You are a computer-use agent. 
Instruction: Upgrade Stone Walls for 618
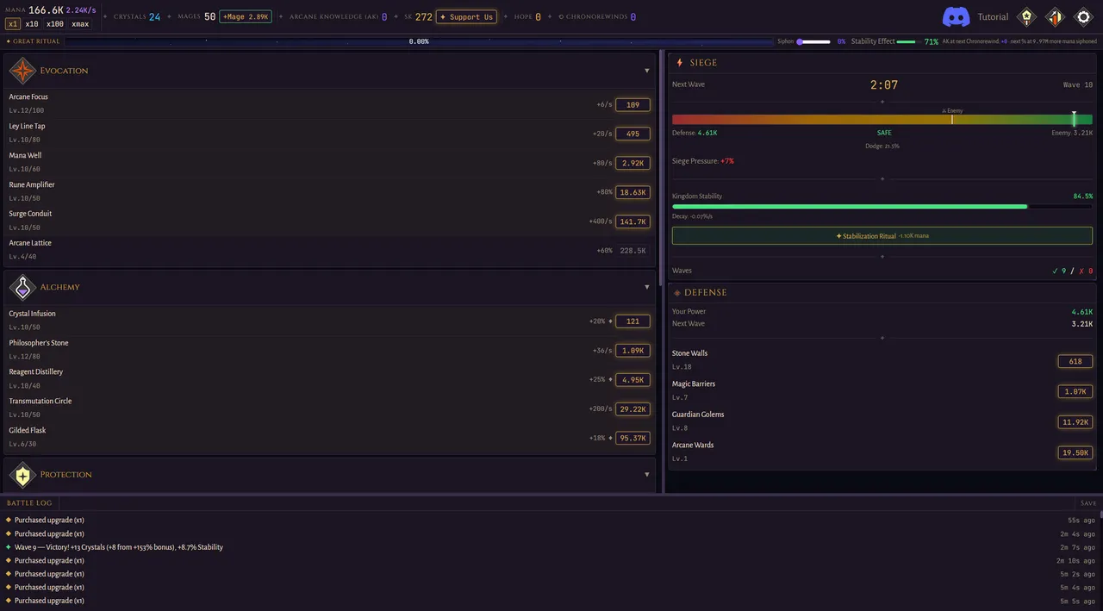click(x=1075, y=361)
